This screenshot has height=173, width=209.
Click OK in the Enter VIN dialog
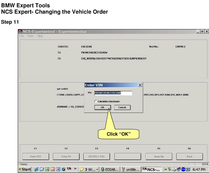[x=103, y=107]
